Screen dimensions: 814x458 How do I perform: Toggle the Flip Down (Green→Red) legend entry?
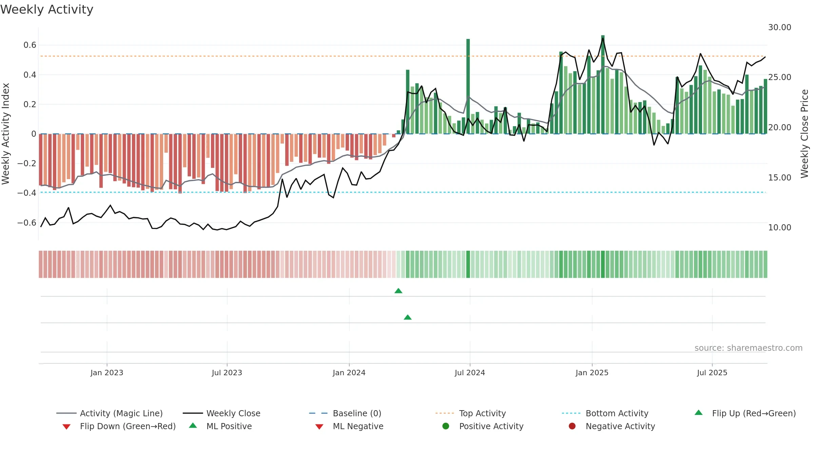(119, 426)
